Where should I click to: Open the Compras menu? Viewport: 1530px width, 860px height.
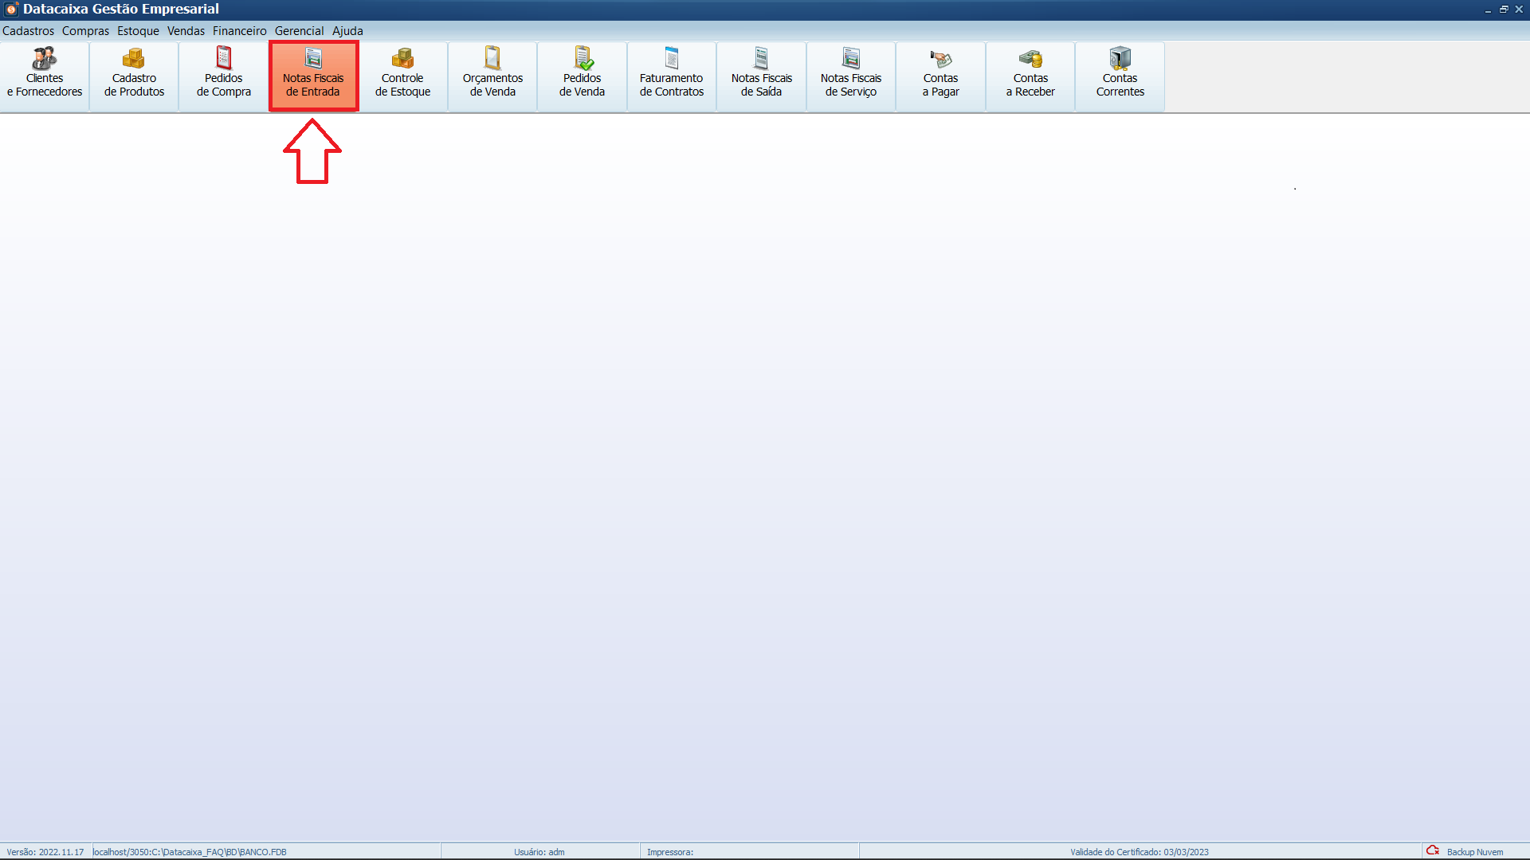click(85, 31)
